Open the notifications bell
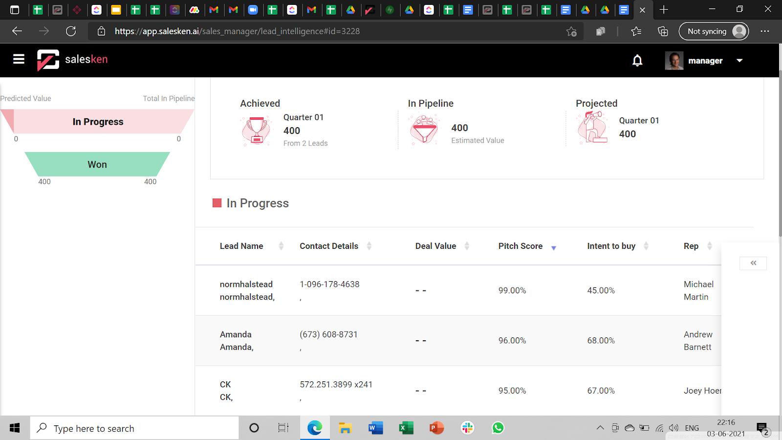The image size is (782, 440). (x=637, y=61)
